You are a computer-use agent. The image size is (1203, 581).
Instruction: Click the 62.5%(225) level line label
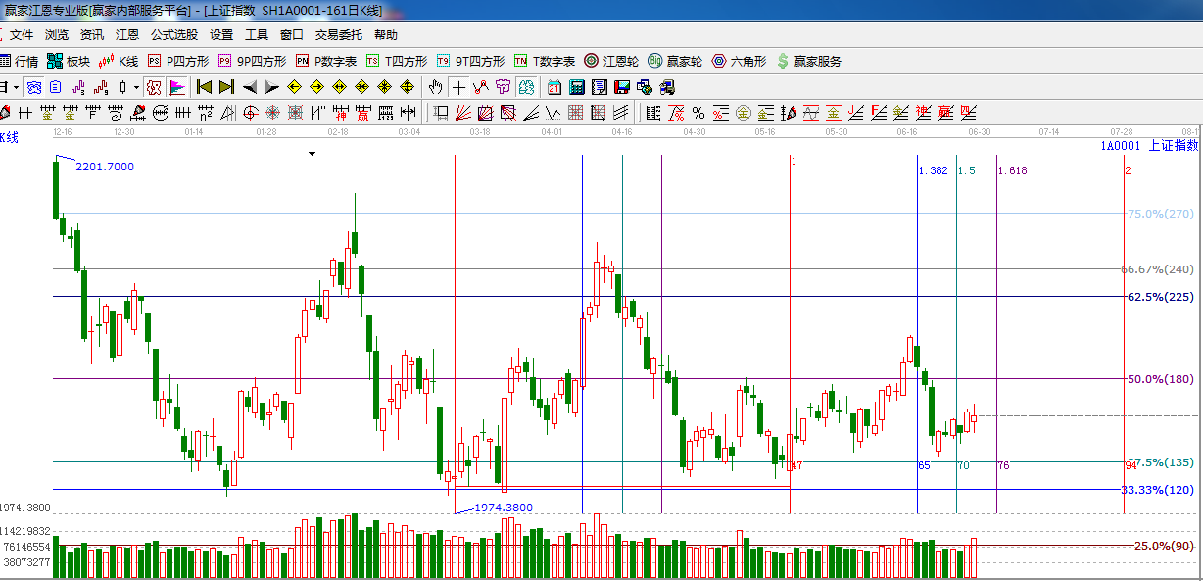coord(1159,297)
